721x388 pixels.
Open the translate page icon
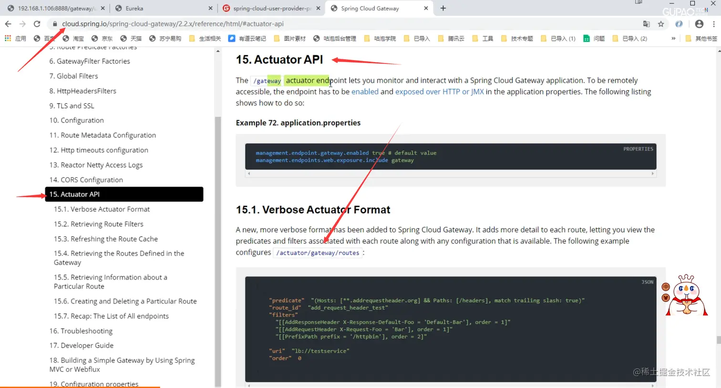click(646, 24)
